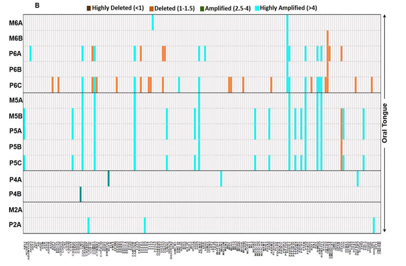Click the M6A row label
406x266 pixels.
pyautogui.click(x=15, y=23)
